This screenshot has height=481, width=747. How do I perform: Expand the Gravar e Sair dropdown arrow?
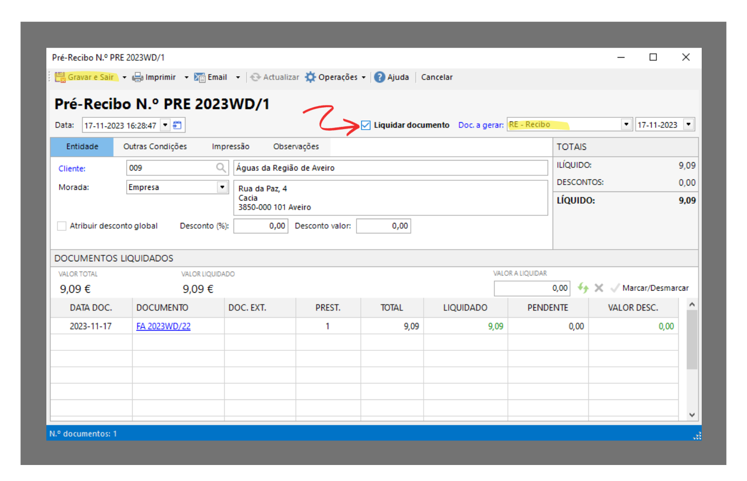click(125, 77)
